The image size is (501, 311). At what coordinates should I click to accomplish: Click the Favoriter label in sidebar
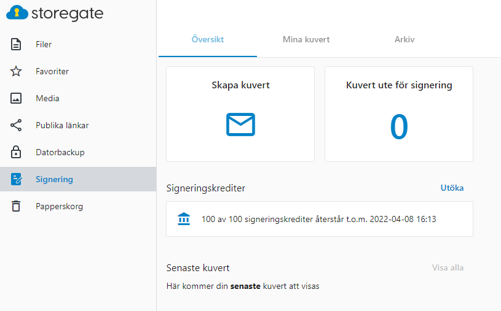52,71
